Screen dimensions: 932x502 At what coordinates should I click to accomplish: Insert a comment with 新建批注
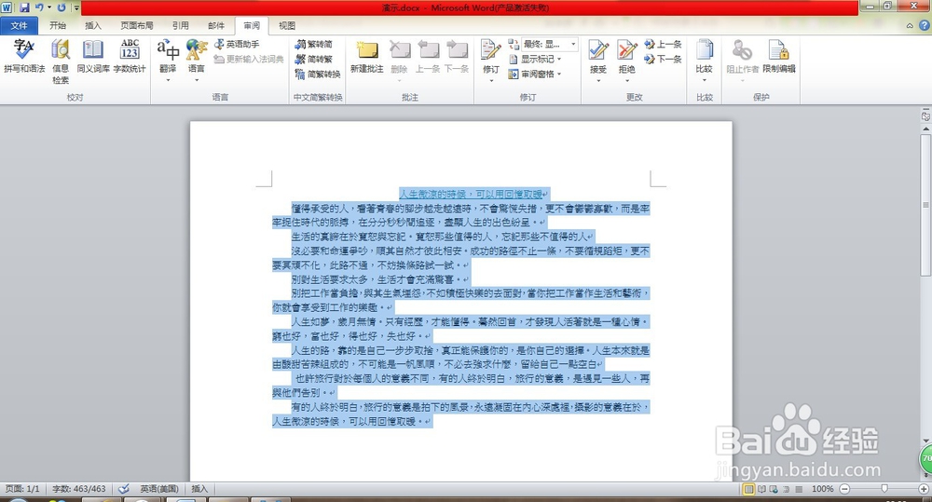[366, 57]
